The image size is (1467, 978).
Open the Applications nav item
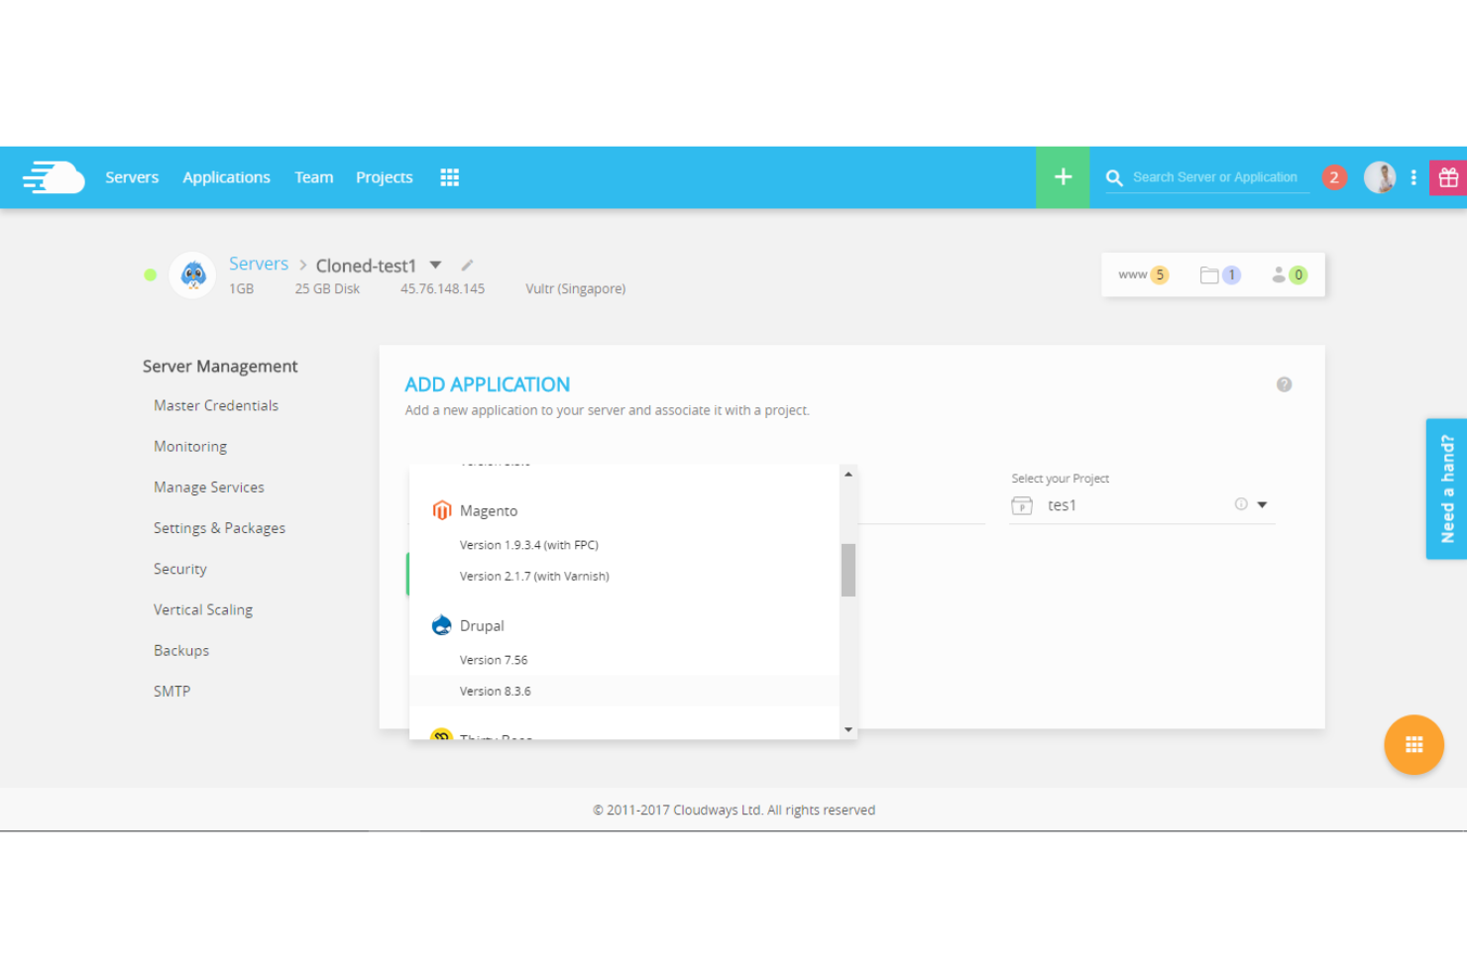pos(226,177)
